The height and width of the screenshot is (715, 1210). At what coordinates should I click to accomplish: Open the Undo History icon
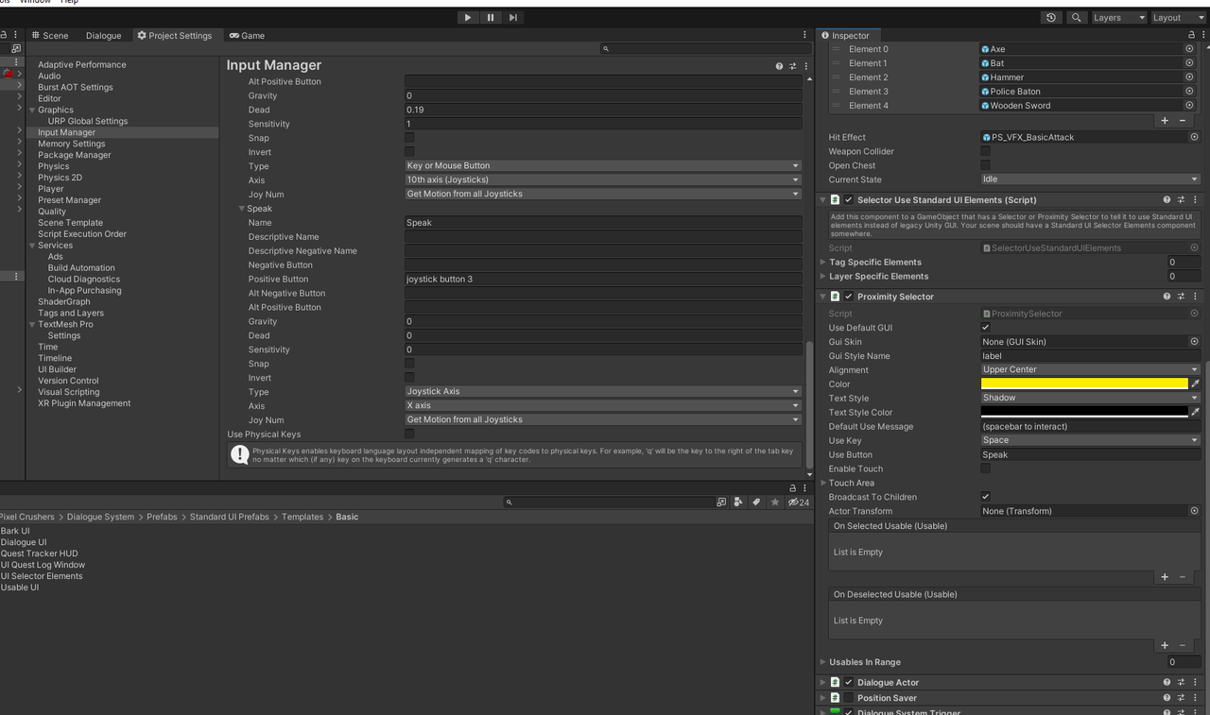[x=1051, y=17]
